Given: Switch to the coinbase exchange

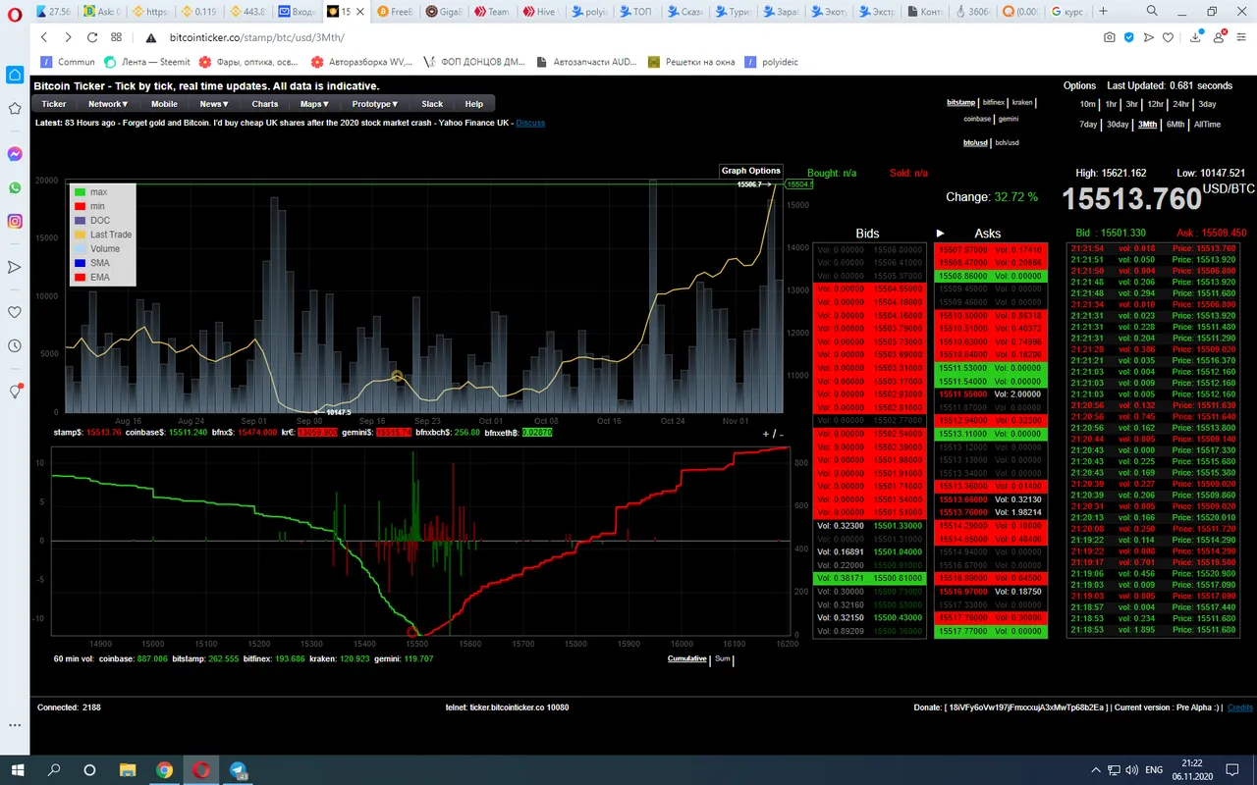Looking at the screenshot, I should pos(977,119).
